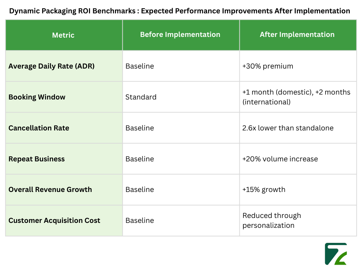Click the Before Implementation column header
The image size is (360, 270).
pyautogui.click(x=180, y=34)
